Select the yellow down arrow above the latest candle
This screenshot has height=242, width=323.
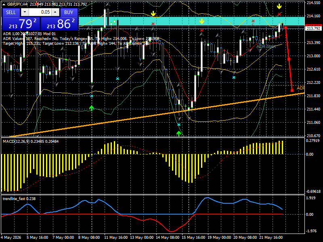point(279,6)
